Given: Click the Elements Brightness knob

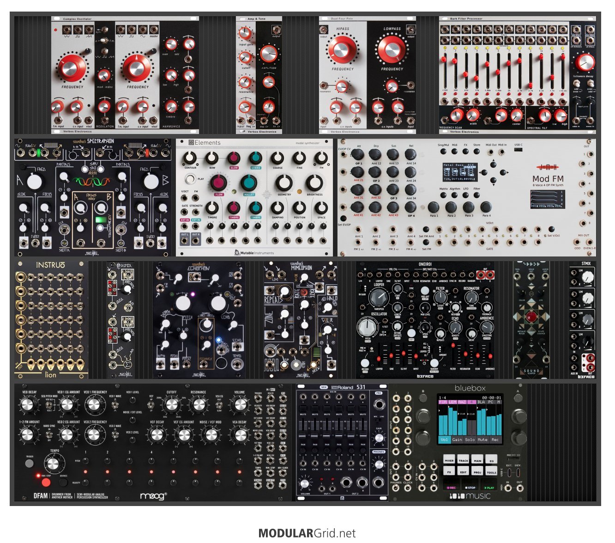Looking at the screenshot, I should click(x=314, y=183).
